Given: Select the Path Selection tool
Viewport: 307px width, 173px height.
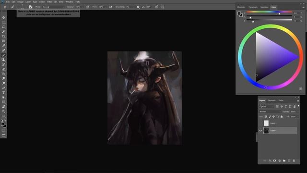Looking at the screenshot, I should coord(3,97).
